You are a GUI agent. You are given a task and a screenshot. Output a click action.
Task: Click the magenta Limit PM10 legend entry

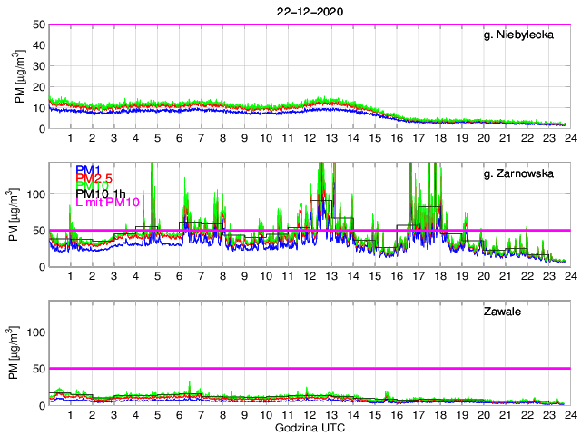tap(108, 202)
